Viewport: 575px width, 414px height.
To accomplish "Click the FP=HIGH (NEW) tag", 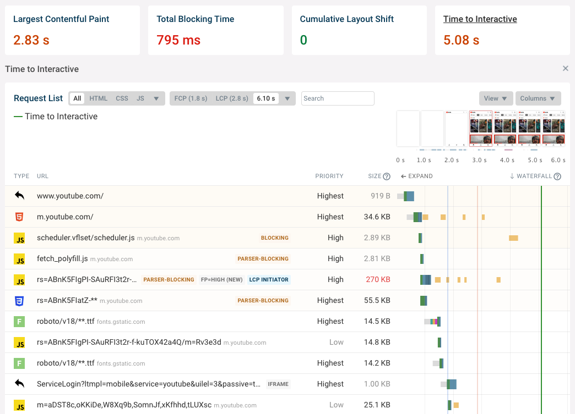I will (x=222, y=280).
